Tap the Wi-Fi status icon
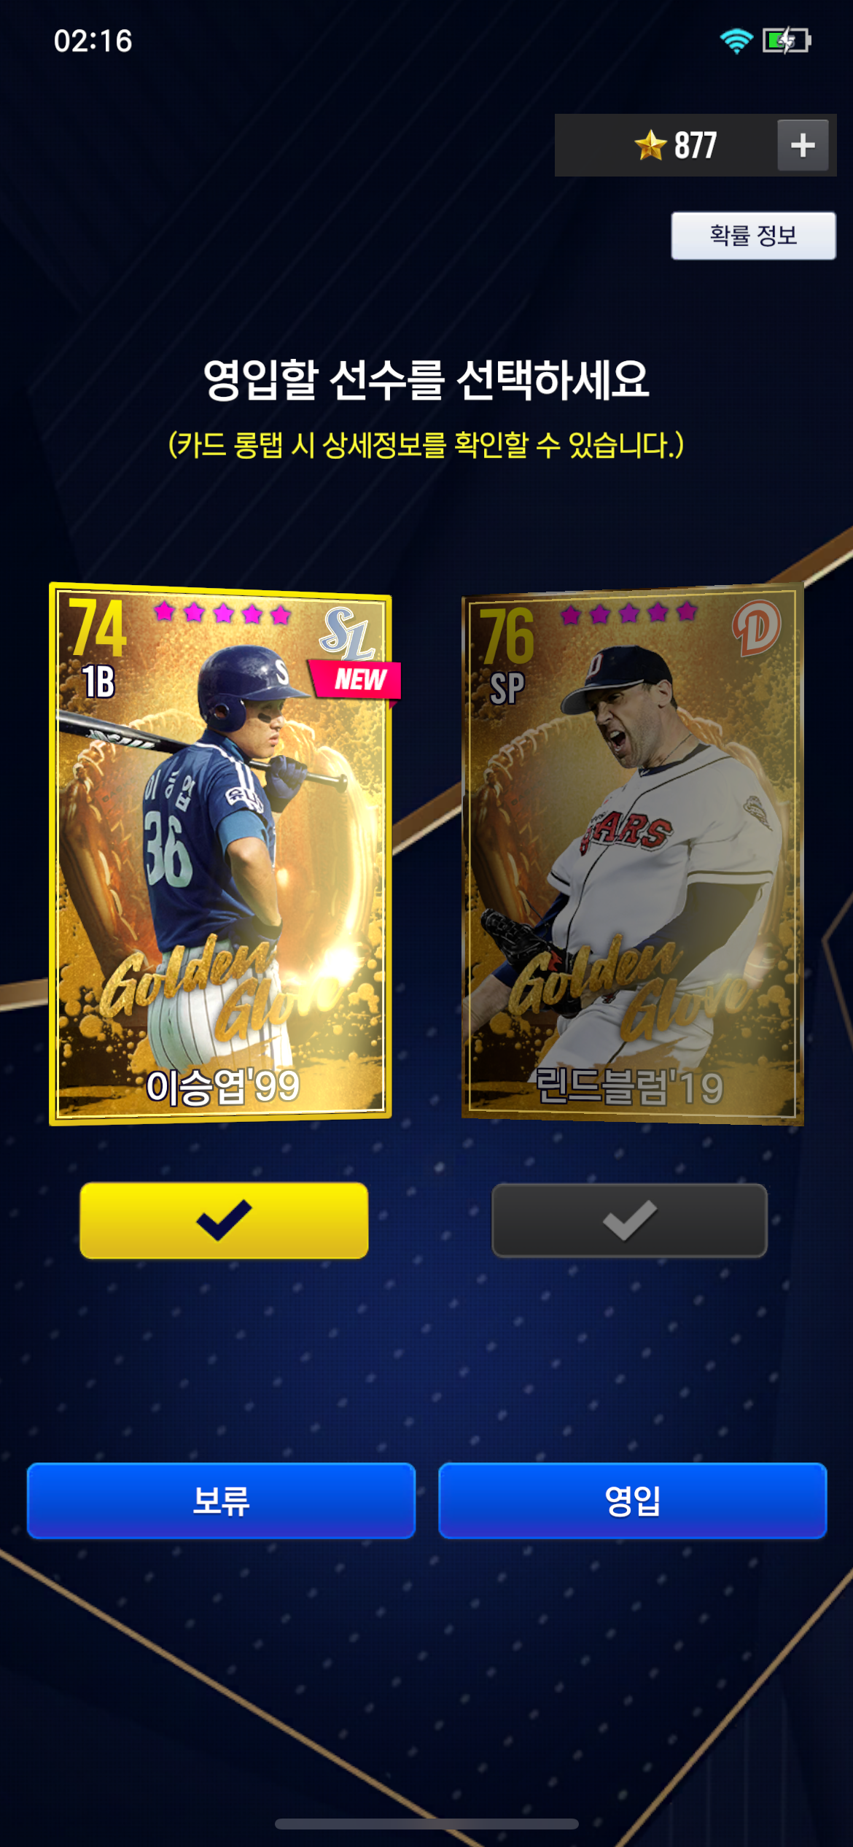 click(x=736, y=41)
